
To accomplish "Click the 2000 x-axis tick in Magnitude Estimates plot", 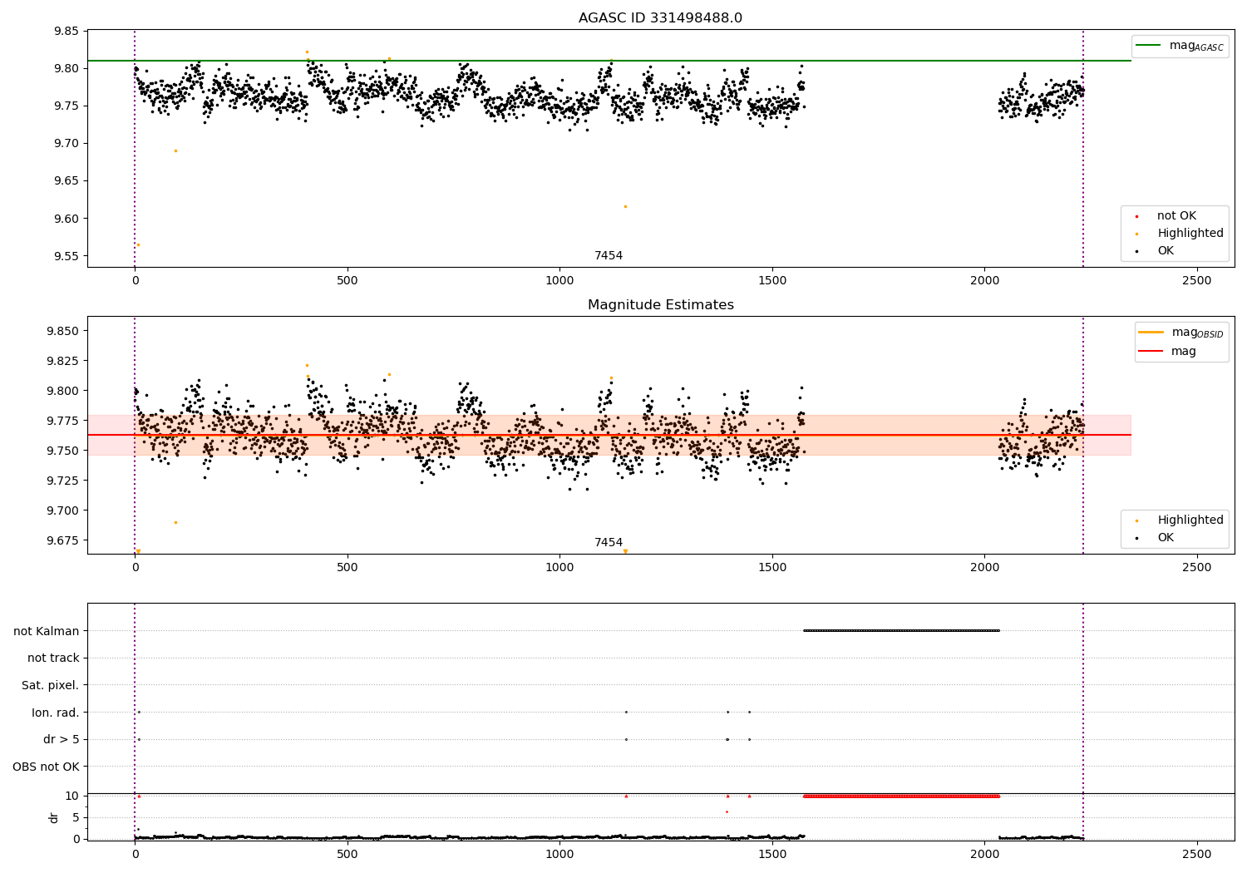I will pos(984,568).
